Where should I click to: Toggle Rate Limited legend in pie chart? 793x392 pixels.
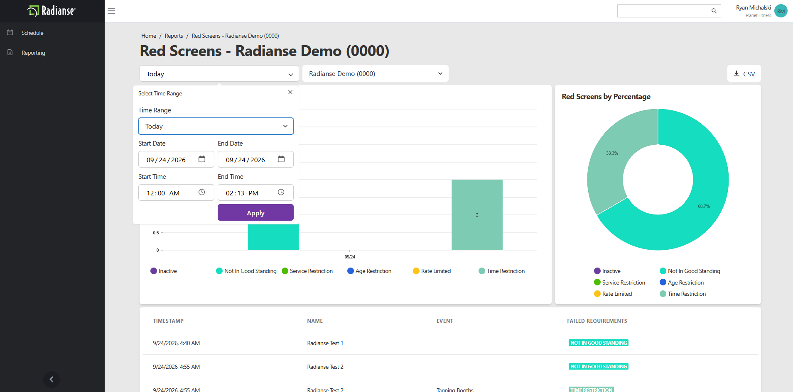(x=613, y=294)
